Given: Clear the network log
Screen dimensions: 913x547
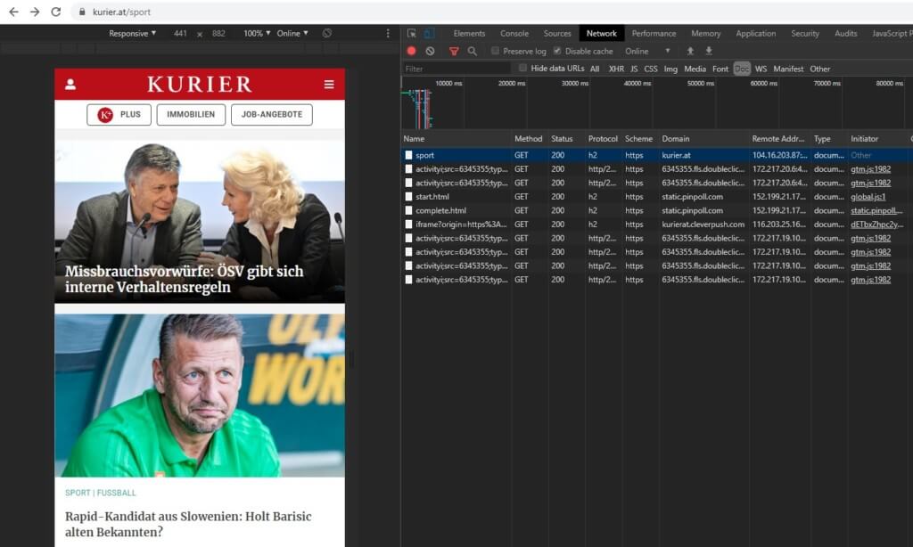Looking at the screenshot, I should (430, 52).
